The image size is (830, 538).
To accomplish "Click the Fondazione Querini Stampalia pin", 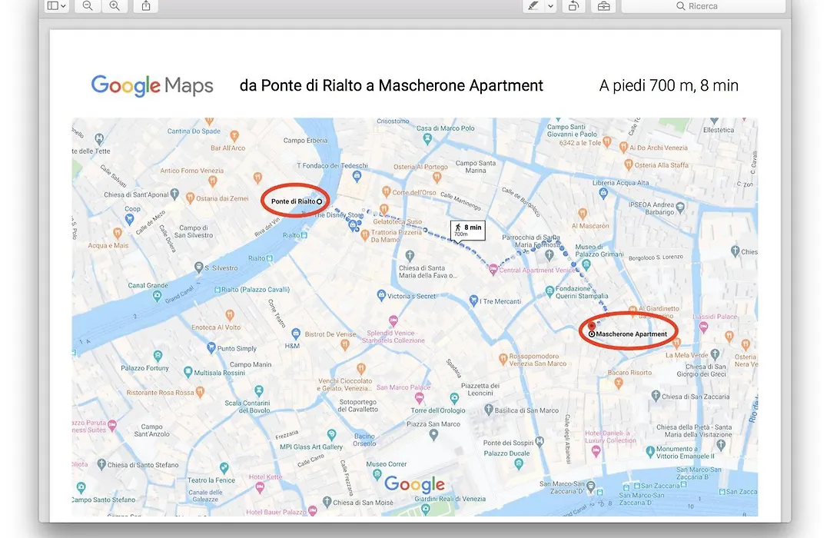I will tap(549, 291).
